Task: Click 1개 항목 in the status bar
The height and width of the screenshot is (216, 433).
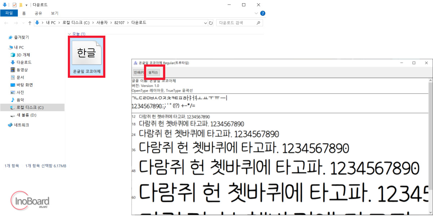Action: pos(12,166)
